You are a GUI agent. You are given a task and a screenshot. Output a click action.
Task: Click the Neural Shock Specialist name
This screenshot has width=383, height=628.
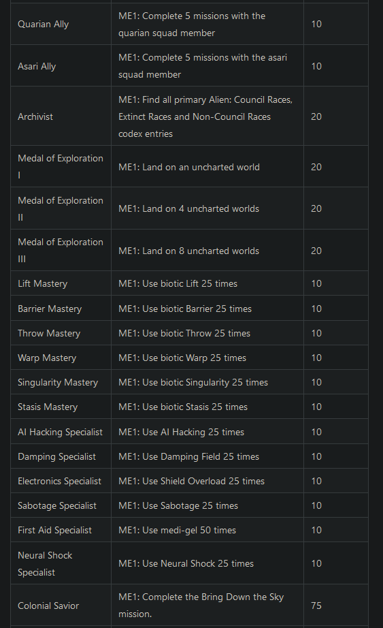click(x=45, y=563)
